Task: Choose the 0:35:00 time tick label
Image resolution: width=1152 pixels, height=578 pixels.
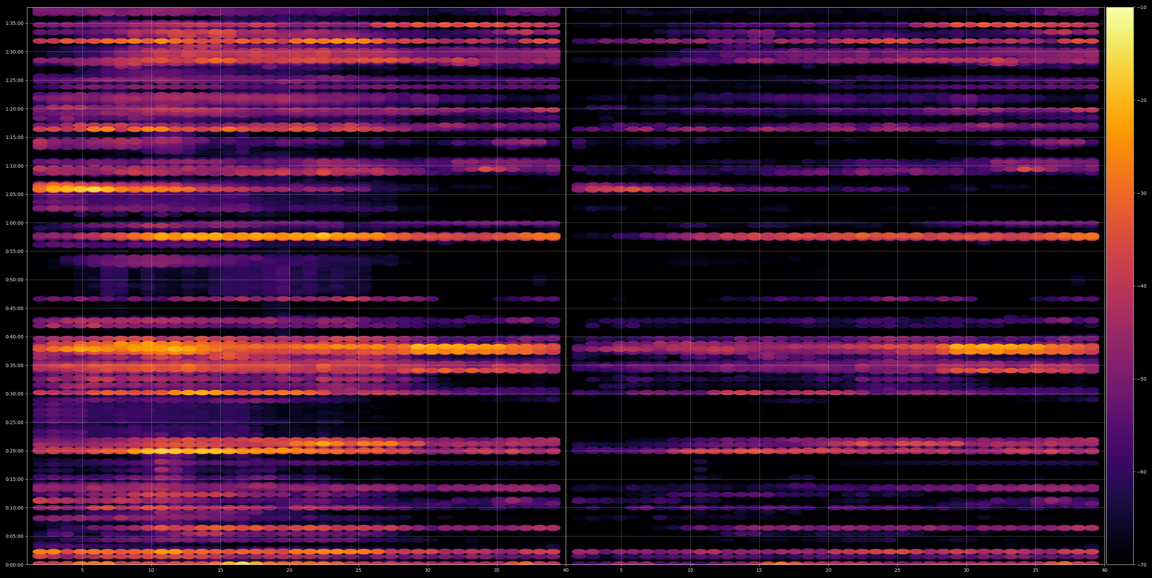Action: pos(14,365)
